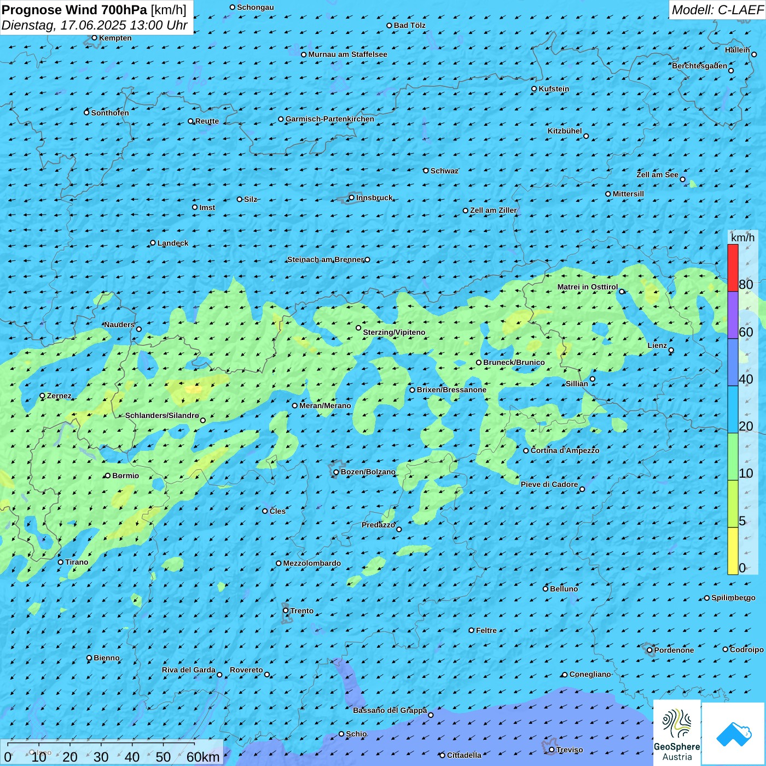Click the Berchtesgaden label

[700, 66]
